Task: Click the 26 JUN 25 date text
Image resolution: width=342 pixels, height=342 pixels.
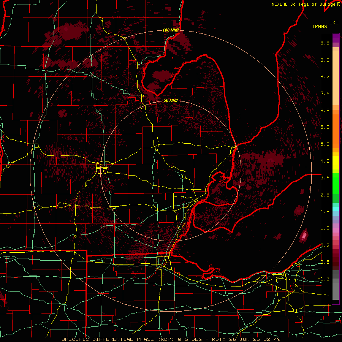Action: click(246, 339)
